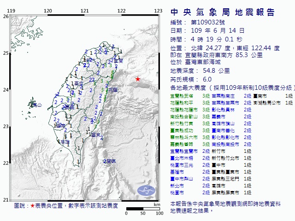
Task: Click the intensity entry 臺北市木柵
Action: point(182,158)
